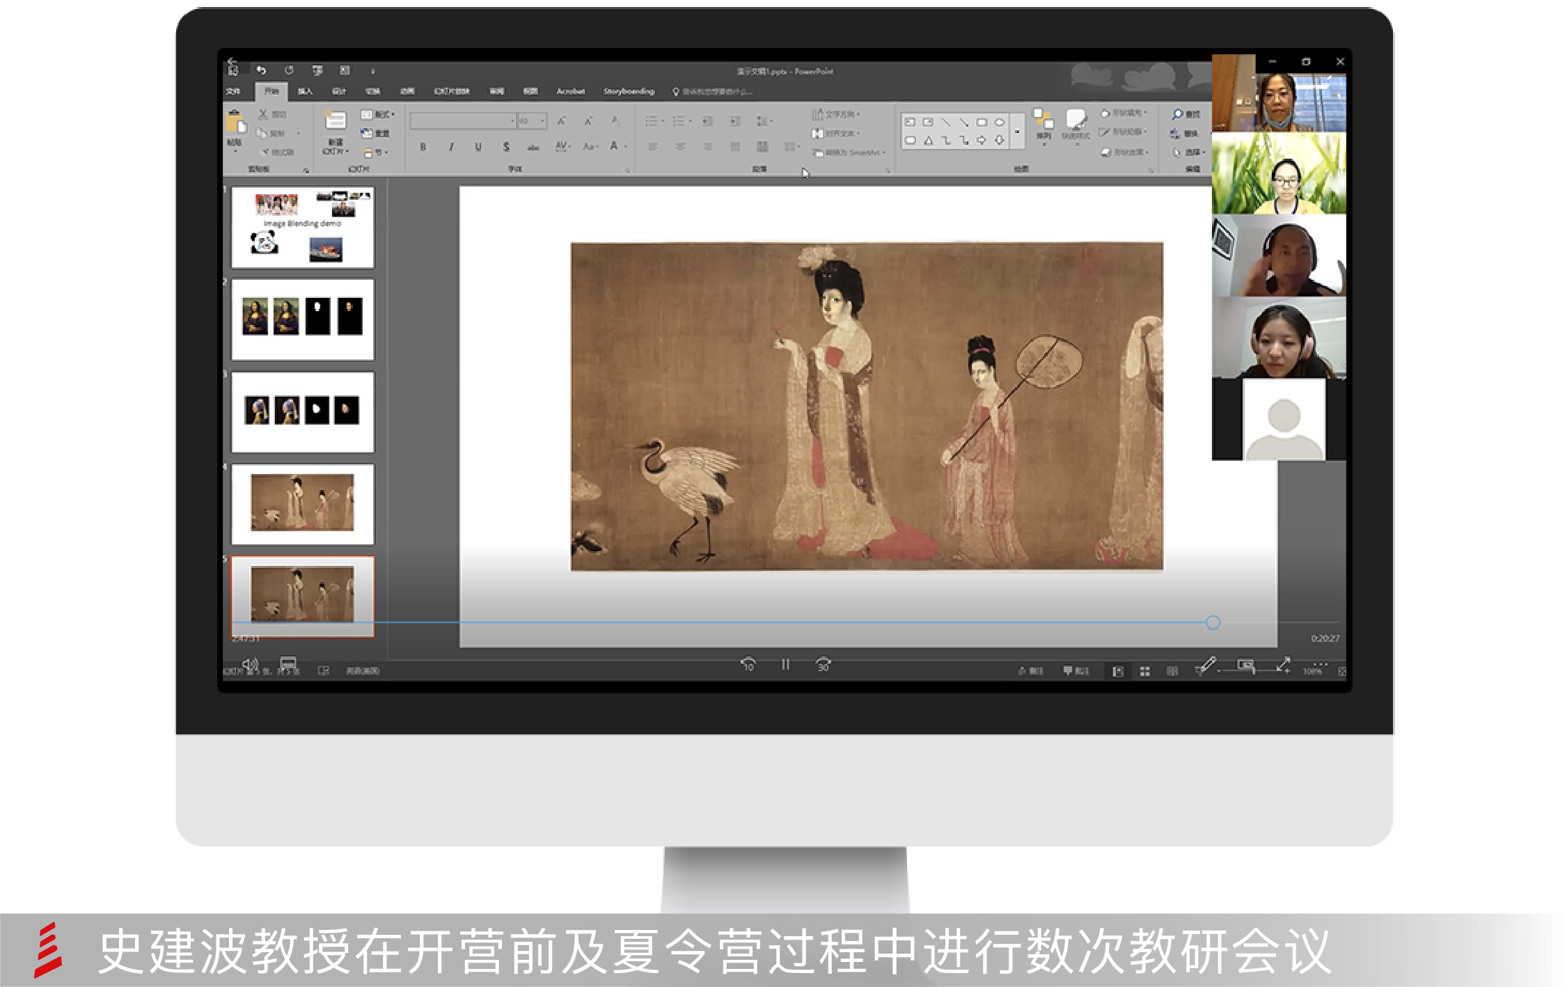Select the triangle shape in shapes gallery
1567x987 pixels.
pos(928,141)
